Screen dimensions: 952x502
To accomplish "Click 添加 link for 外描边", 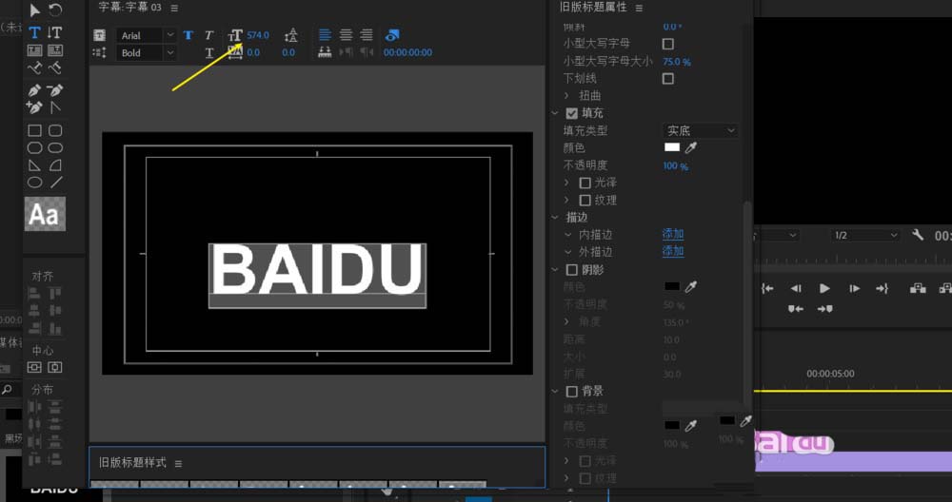I will [x=673, y=251].
